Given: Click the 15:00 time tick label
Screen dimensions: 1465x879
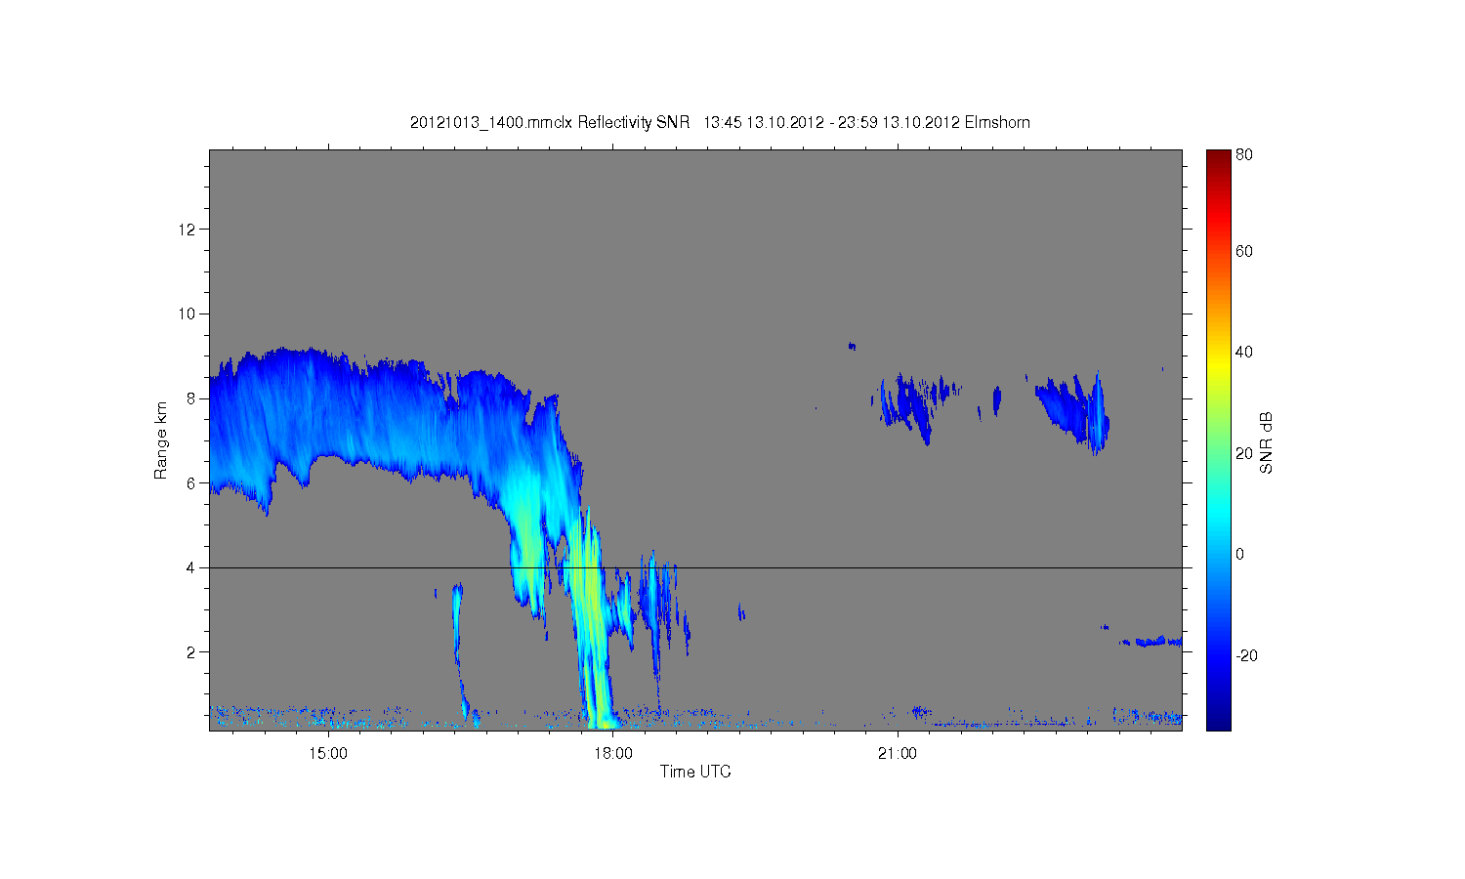Looking at the screenshot, I should (x=328, y=753).
